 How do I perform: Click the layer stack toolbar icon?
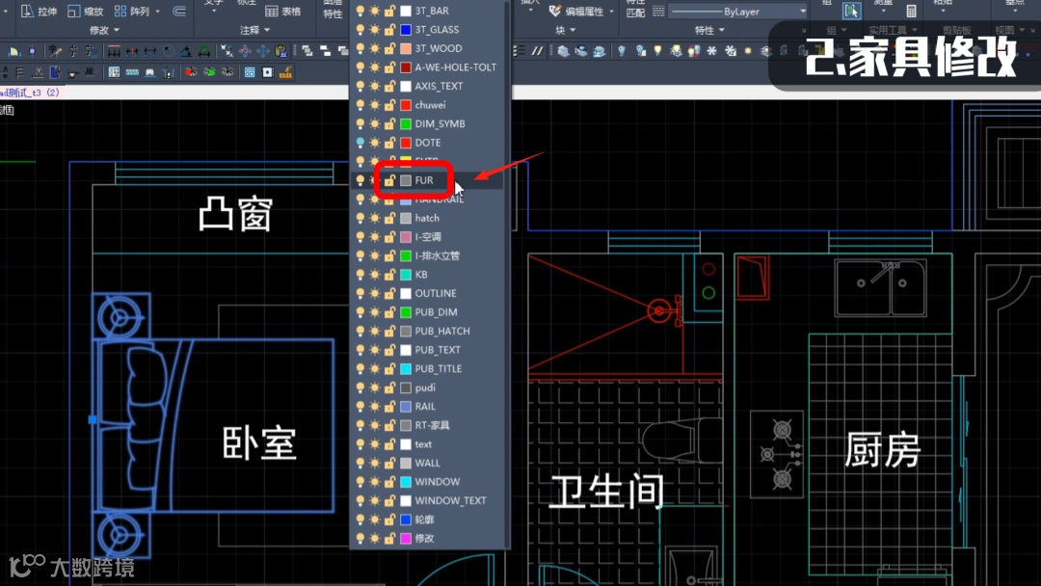click(563, 50)
